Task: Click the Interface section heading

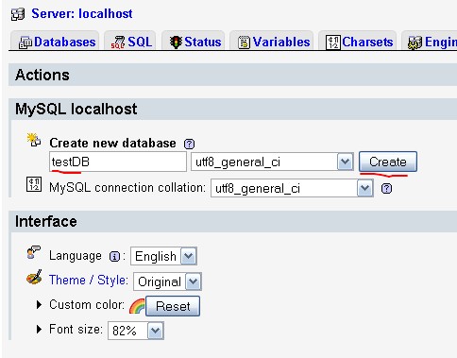Action: [x=46, y=221]
